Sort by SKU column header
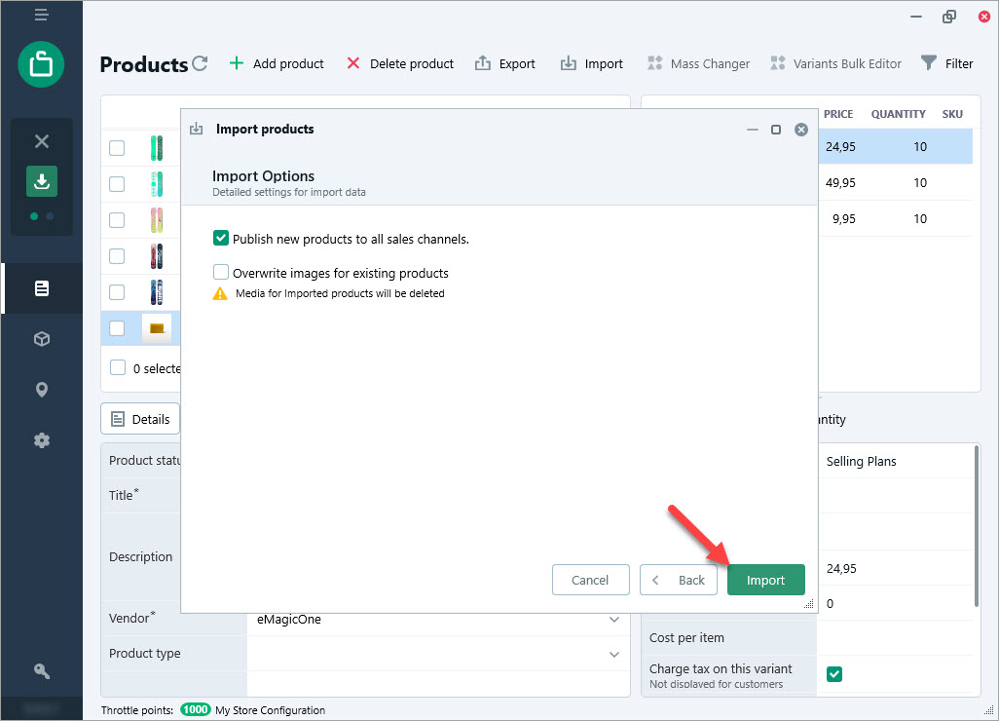The width and height of the screenshot is (999, 721). [952, 114]
